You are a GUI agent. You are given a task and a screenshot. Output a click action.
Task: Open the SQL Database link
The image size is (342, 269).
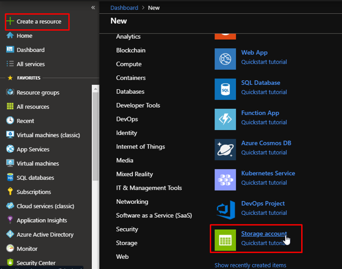click(261, 83)
